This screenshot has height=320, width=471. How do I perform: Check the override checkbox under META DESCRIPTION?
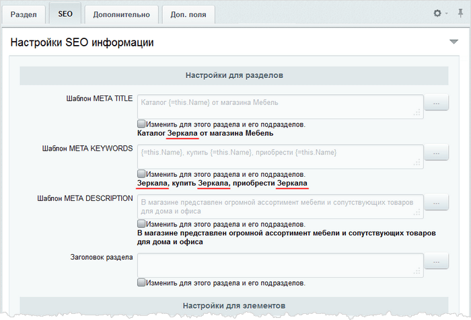point(141,224)
